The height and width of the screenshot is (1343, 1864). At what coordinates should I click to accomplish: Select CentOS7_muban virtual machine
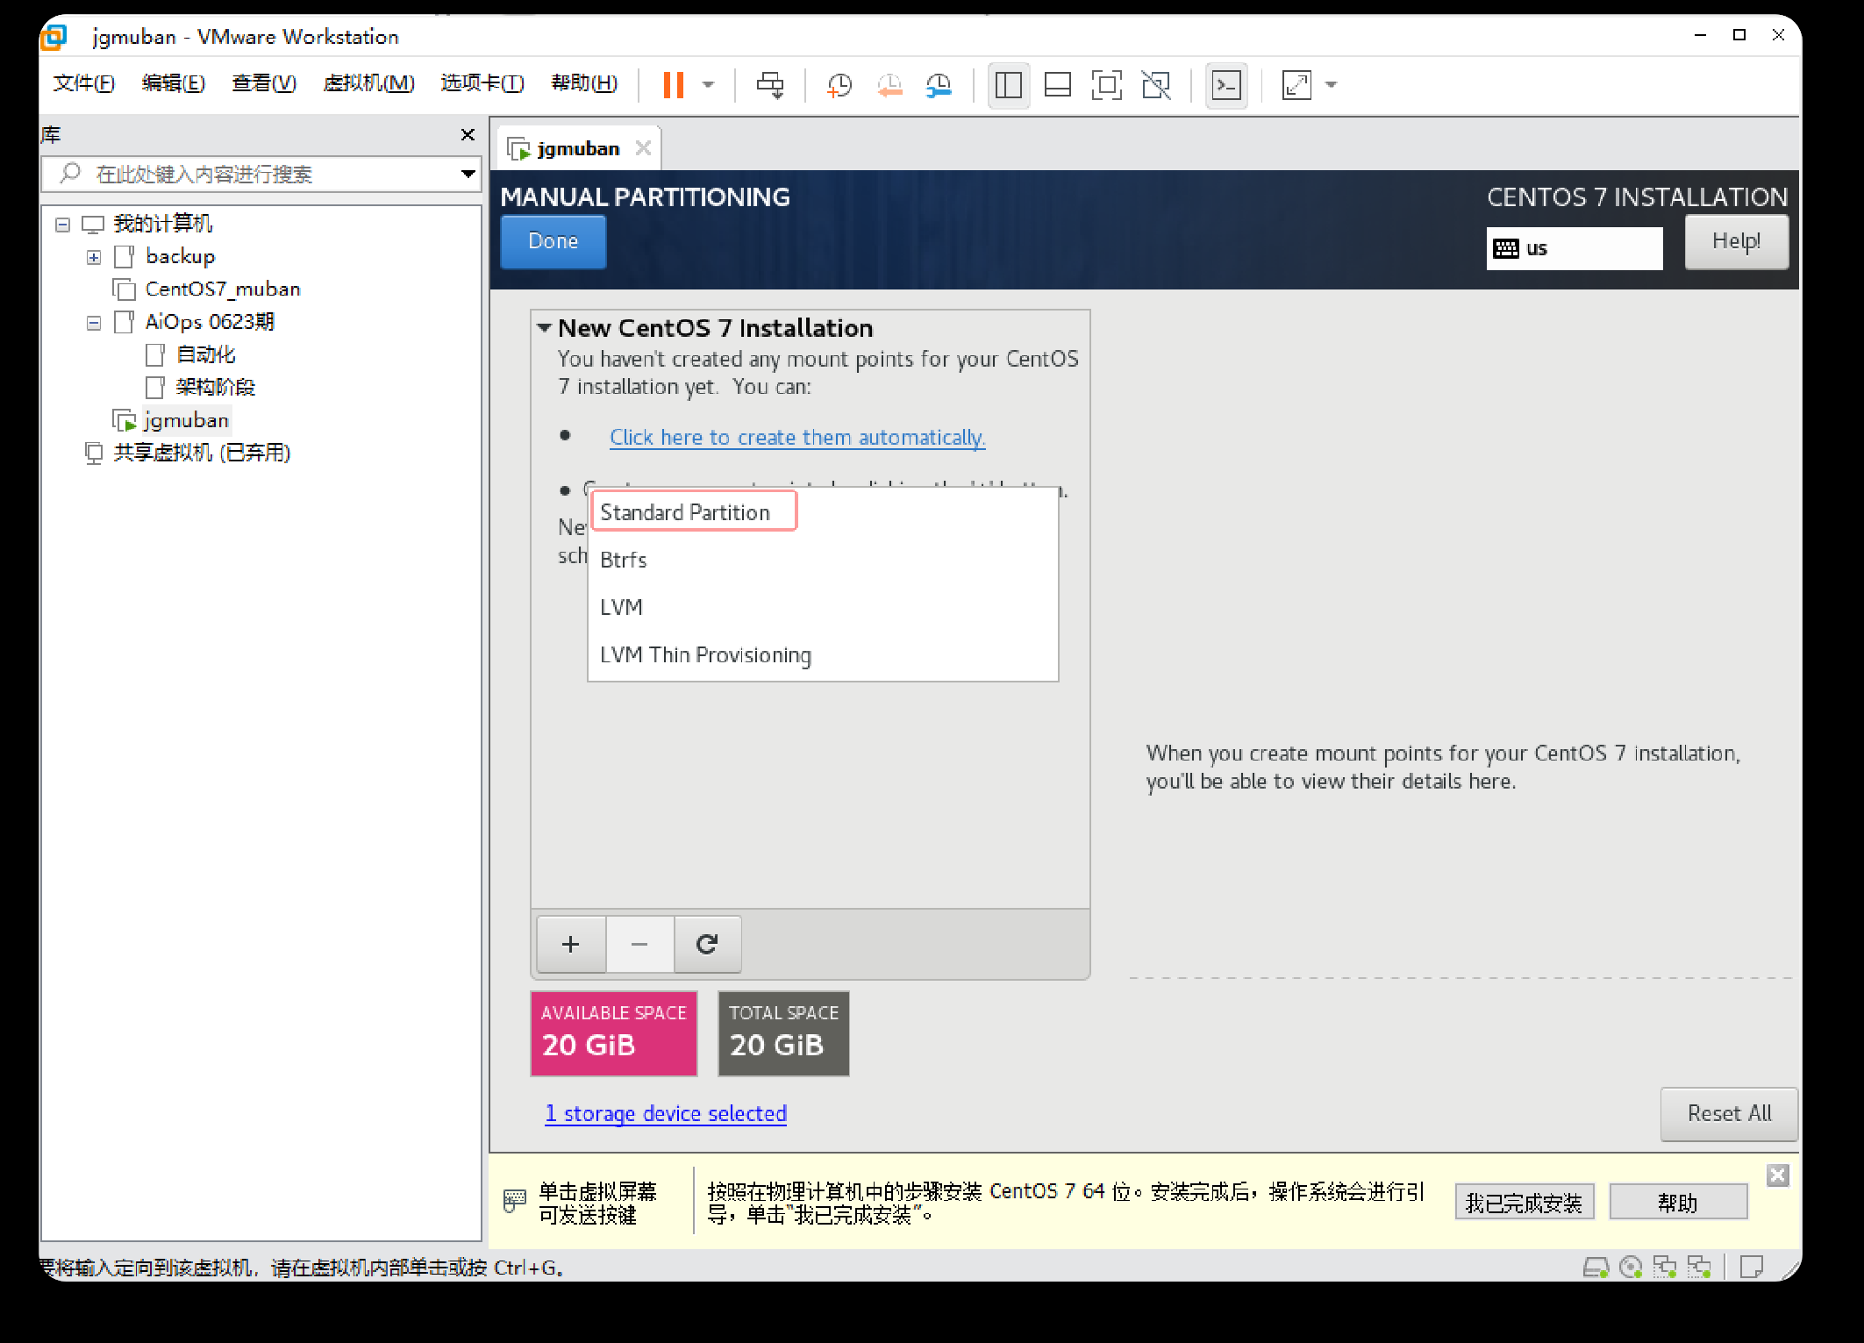[x=223, y=289]
